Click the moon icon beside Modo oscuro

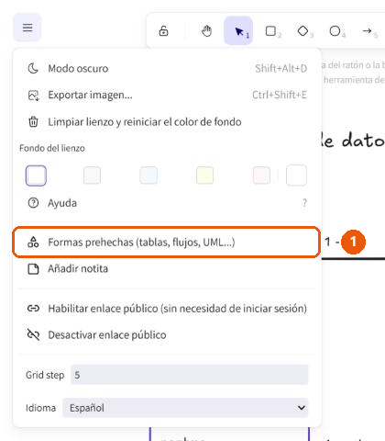click(33, 68)
